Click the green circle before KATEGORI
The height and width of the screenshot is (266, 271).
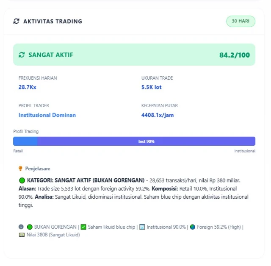[22, 180]
